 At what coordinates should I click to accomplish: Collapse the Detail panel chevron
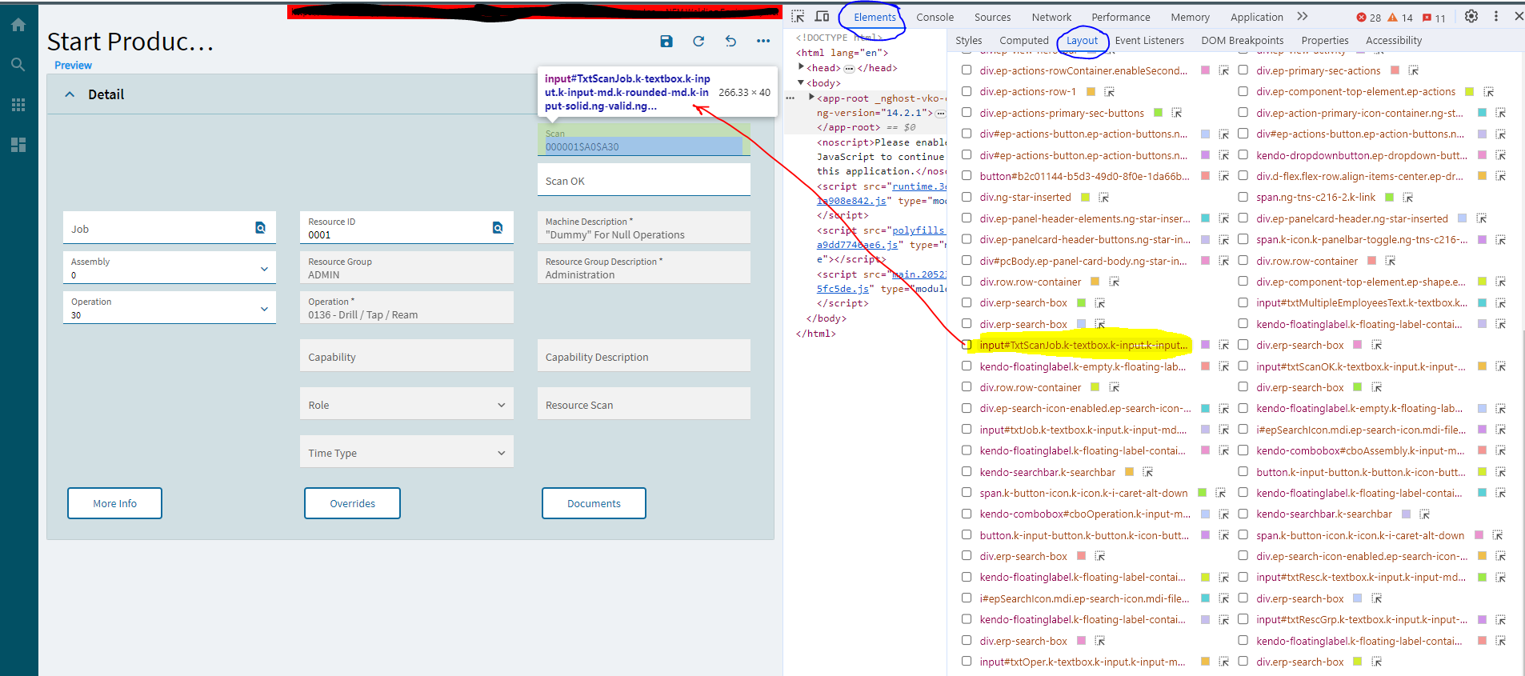click(70, 94)
